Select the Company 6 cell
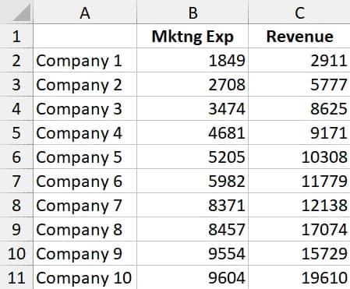The image size is (350, 289). [x=85, y=181]
